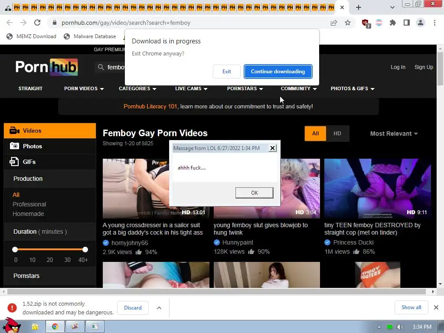Expand the PHOTOS & GIFS menu
The width and height of the screenshot is (444, 333).
click(x=352, y=88)
